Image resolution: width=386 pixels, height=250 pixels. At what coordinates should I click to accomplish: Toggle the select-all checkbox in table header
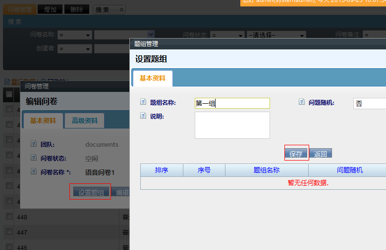(x=9, y=94)
